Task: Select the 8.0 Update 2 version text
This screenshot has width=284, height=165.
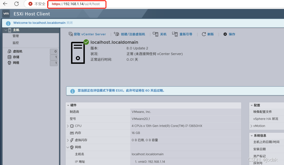Action: 137,48
